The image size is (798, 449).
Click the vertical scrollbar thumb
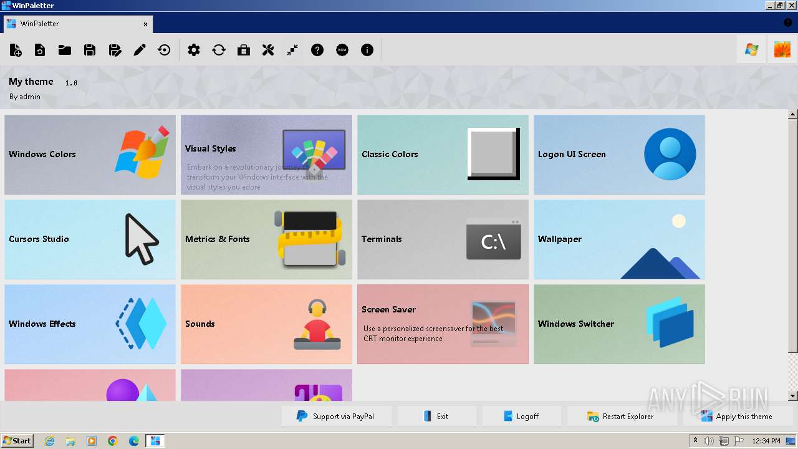pyautogui.click(x=793, y=236)
